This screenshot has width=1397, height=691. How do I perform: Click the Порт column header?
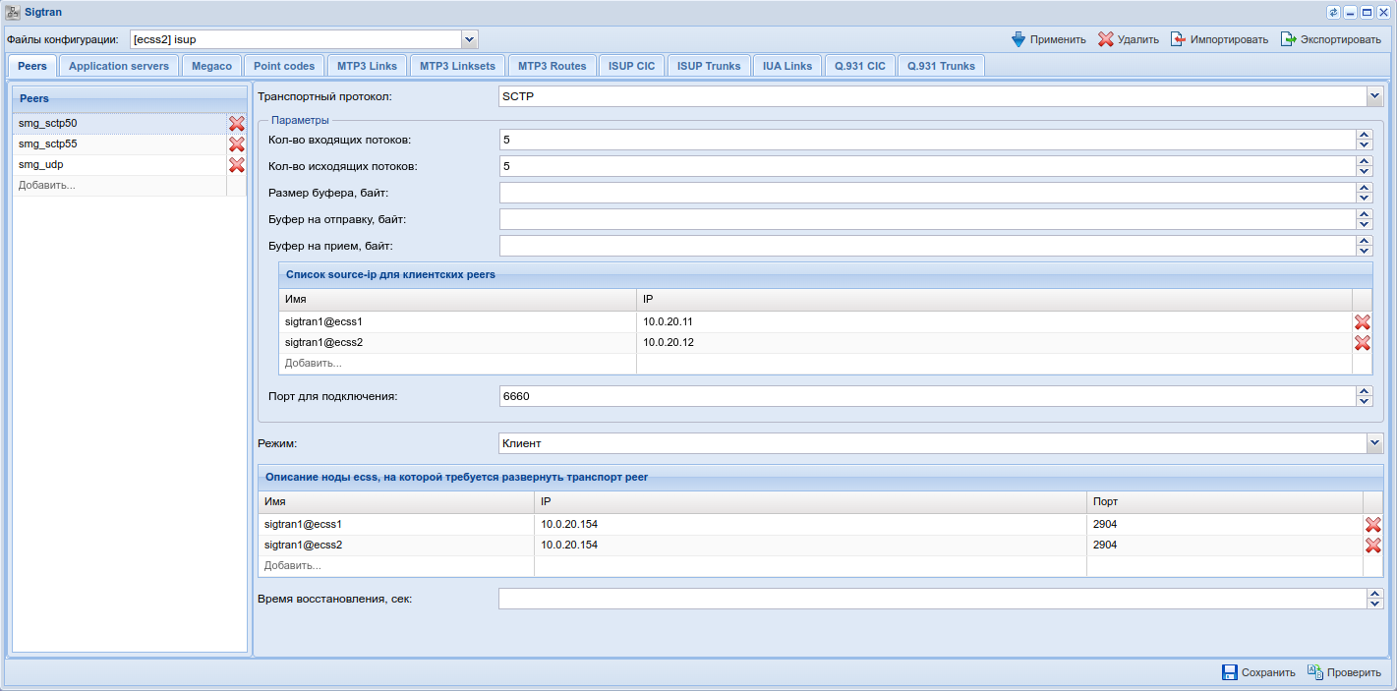pos(1224,502)
